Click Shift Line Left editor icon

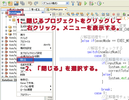pyautogui.click(x=103, y=14)
